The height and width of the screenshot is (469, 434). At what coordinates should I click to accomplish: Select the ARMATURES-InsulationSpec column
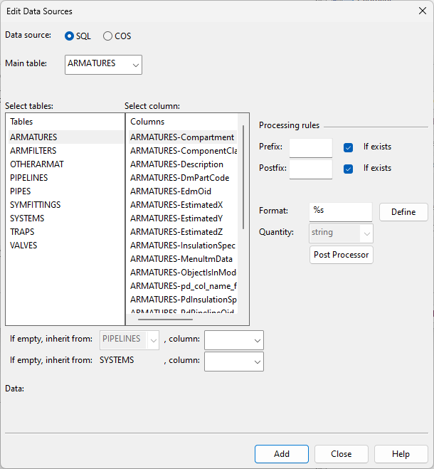click(x=182, y=246)
